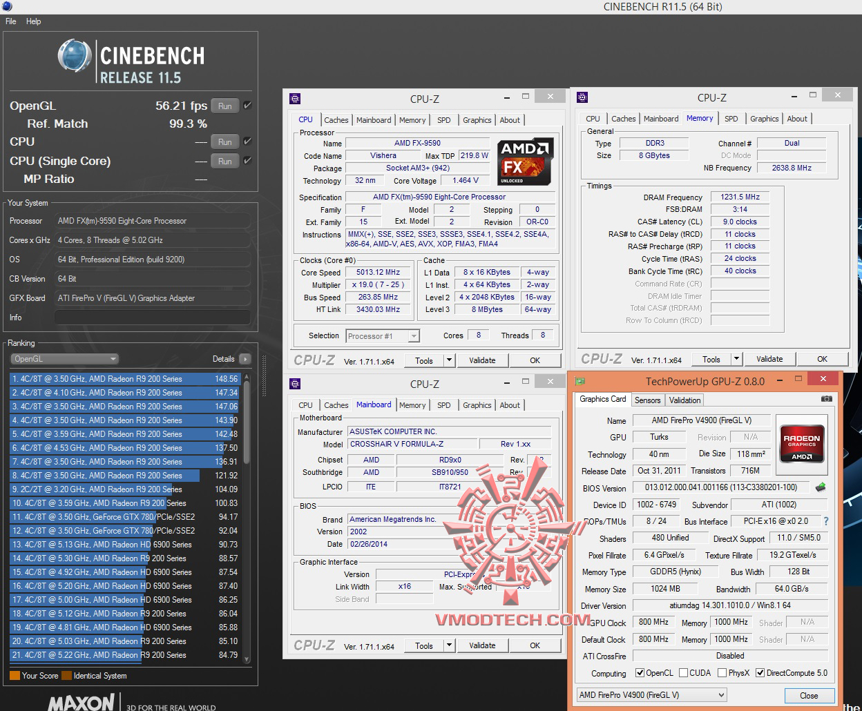Toggle the CPU (Single Core) test checkbox
862x711 pixels.
pyautogui.click(x=247, y=161)
